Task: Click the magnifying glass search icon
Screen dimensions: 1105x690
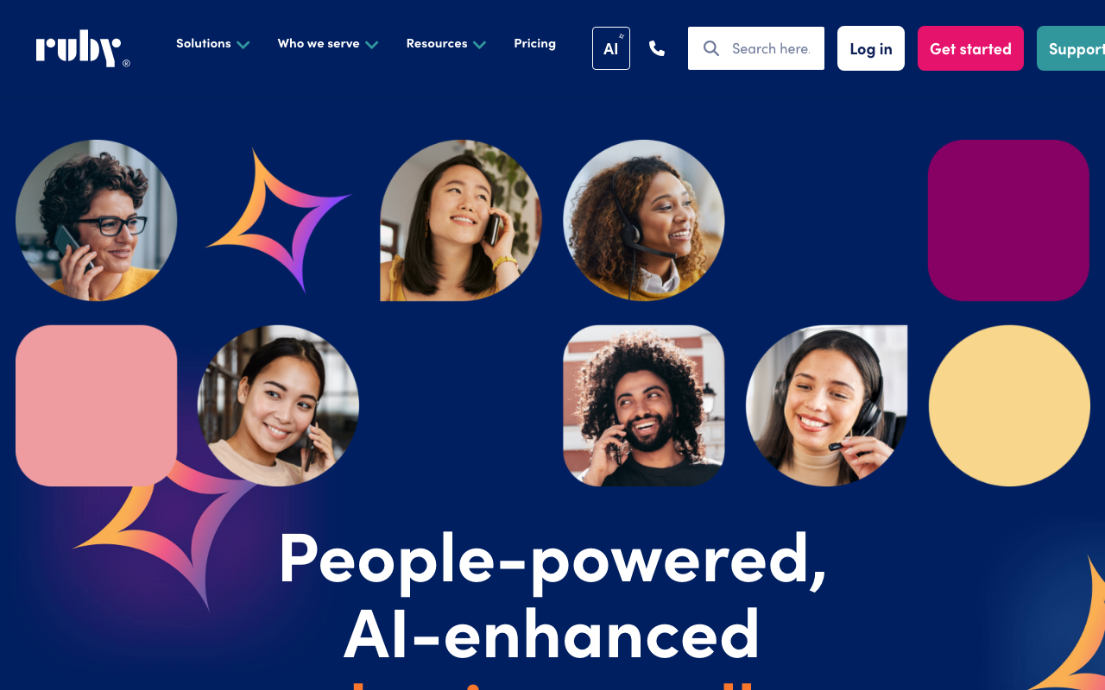Action: 711,48
